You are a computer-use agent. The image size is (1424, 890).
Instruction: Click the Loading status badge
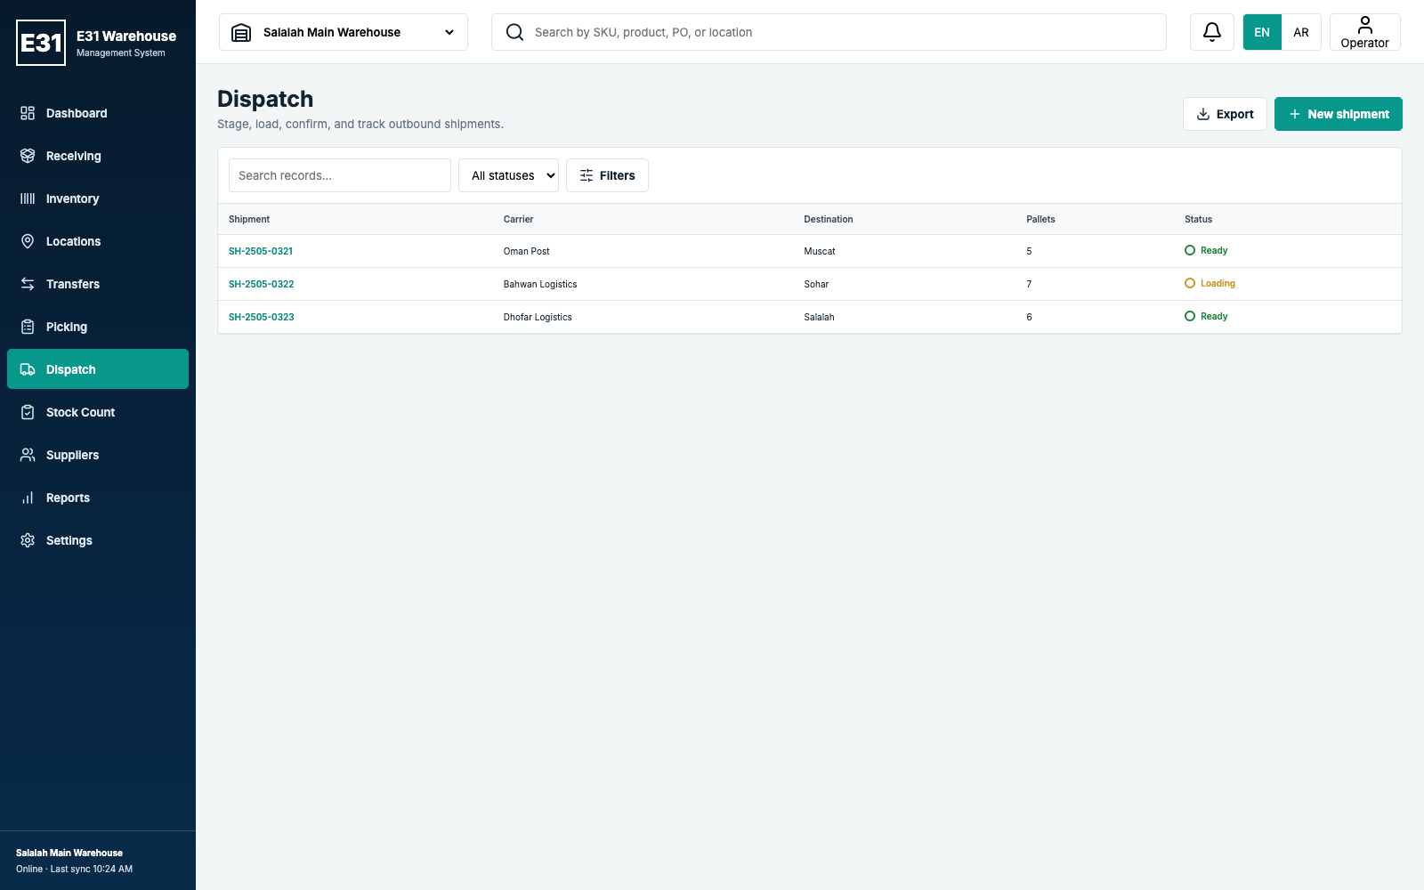click(x=1210, y=283)
